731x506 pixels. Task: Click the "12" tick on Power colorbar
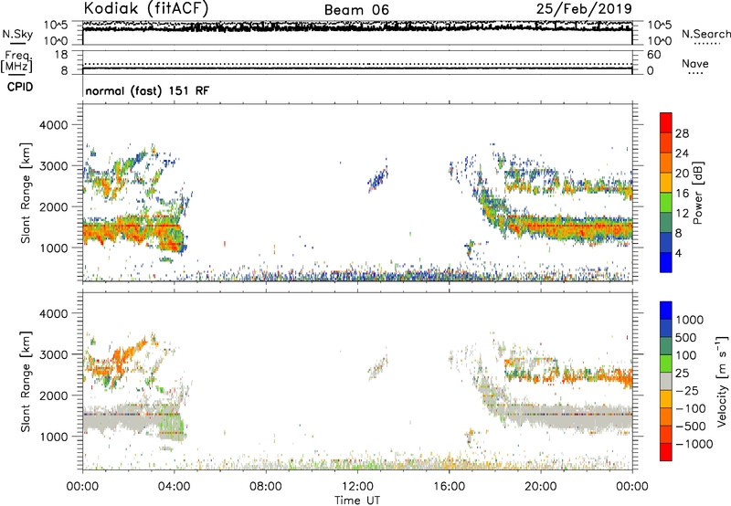click(x=682, y=214)
